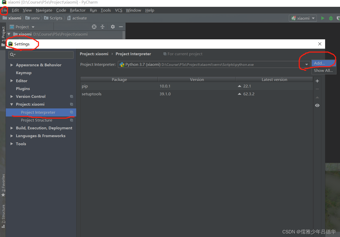Click the minus icon to uninstall package
The image size is (340, 237).
317,89
